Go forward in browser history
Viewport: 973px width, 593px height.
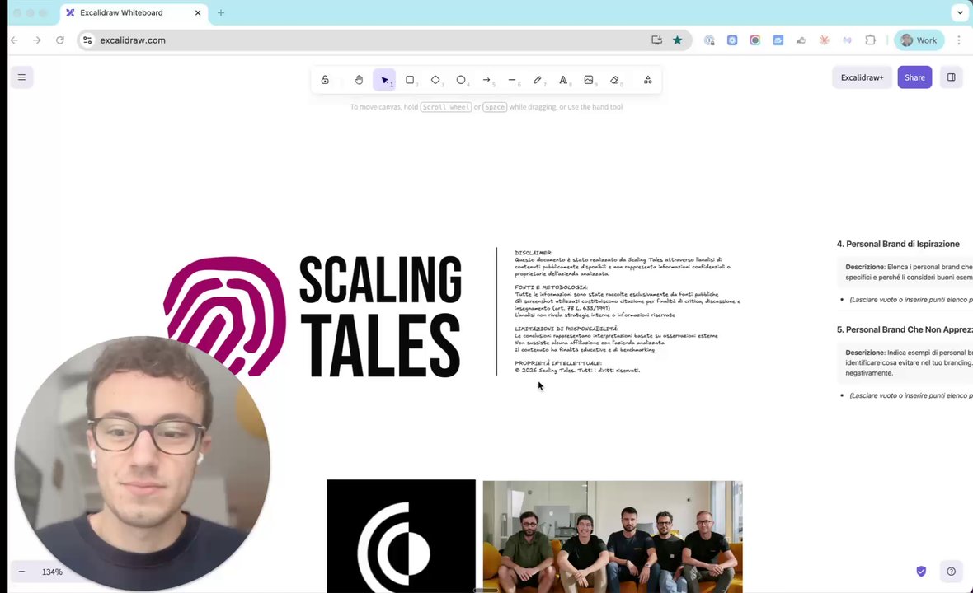pyautogui.click(x=37, y=40)
